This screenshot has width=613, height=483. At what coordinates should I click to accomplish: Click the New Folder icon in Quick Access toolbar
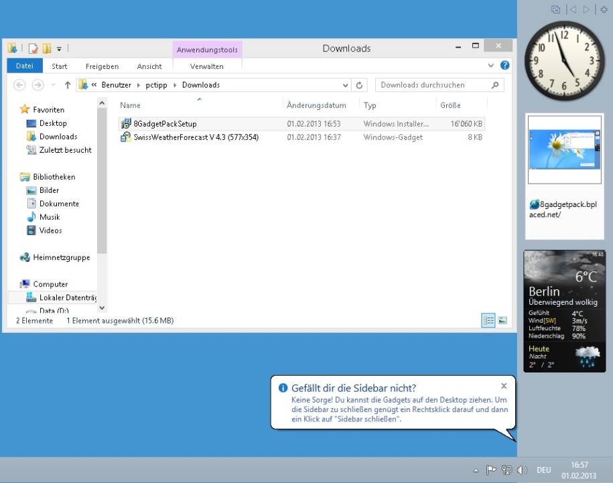coord(46,48)
